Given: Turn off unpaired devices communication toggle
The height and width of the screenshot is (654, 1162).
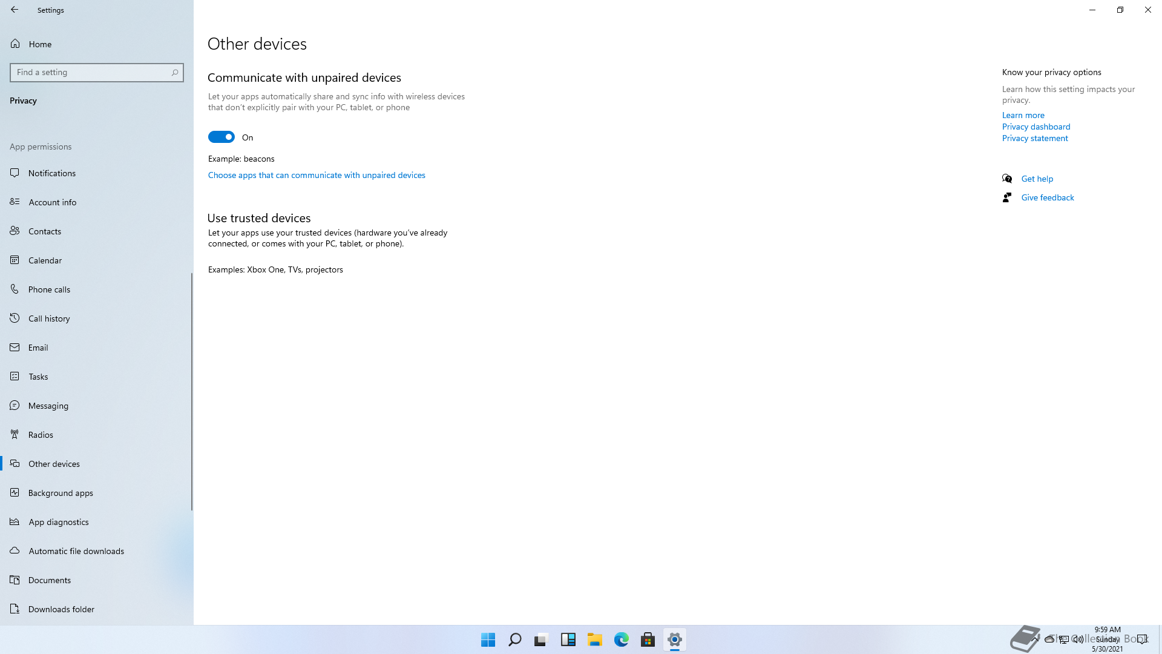Looking at the screenshot, I should pyautogui.click(x=222, y=137).
